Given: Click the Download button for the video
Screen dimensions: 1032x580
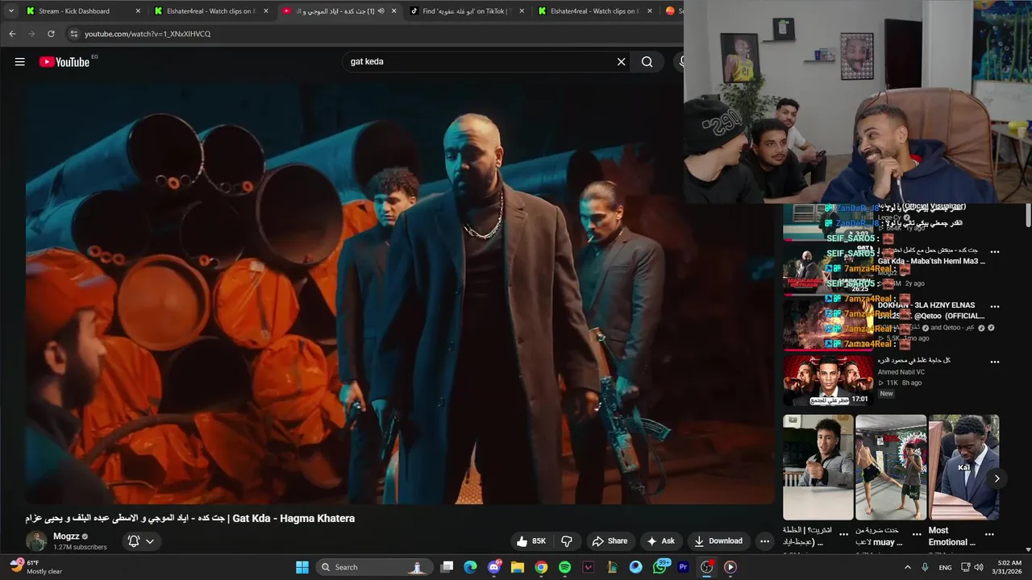Looking at the screenshot, I should [x=718, y=541].
